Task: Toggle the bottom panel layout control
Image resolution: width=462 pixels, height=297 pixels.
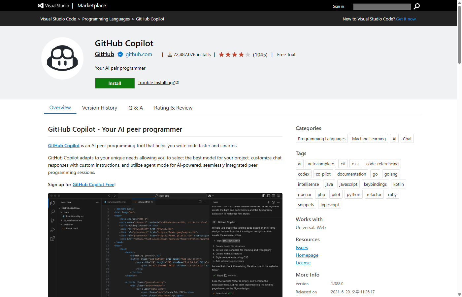Action: point(269,196)
